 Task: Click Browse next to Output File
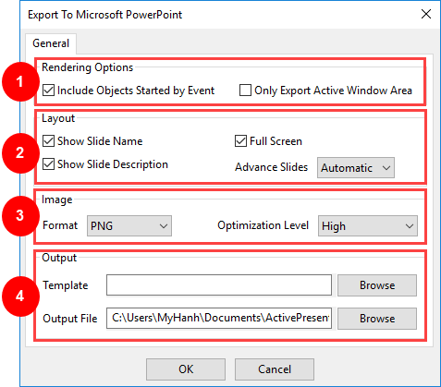[x=377, y=319]
